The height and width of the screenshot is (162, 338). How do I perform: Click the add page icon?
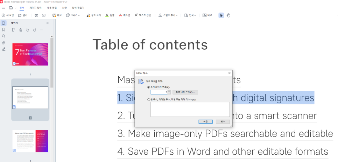click(14, 30)
